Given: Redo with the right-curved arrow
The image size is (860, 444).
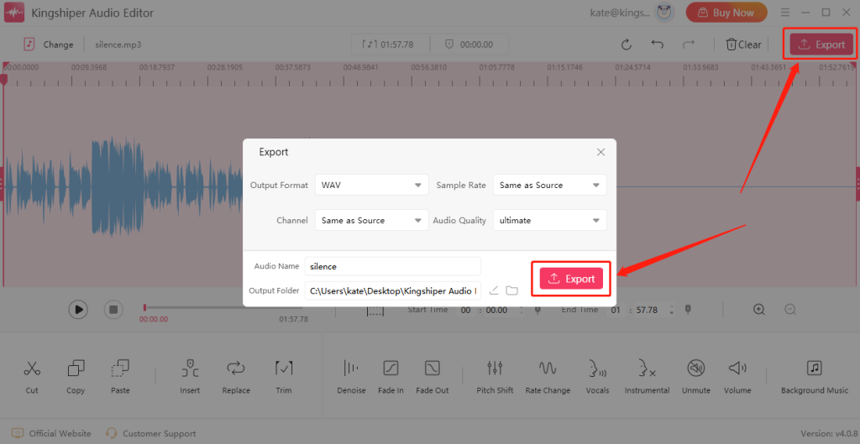Looking at the screenshot, I should click(x=689, y=44).
